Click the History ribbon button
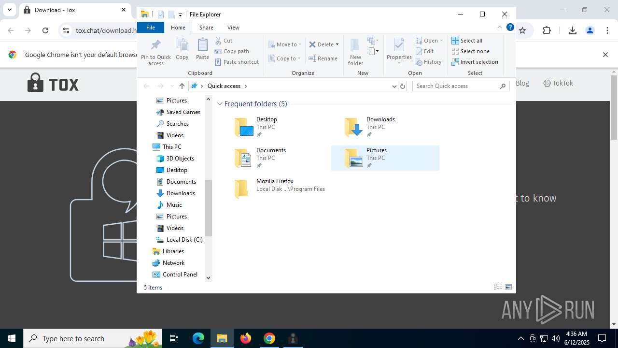The width and height of the screenshot is (618, 348). 428,62
